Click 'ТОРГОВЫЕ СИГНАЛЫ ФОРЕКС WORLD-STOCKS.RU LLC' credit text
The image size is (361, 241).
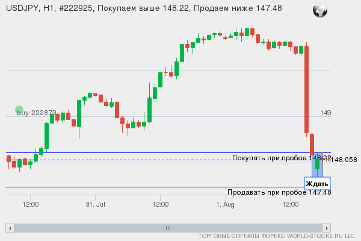point(277,236)
